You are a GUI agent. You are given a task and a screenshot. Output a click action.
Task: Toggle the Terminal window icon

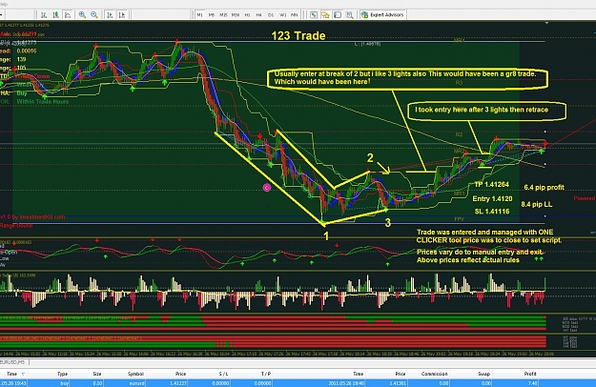(x=338, y=15)
